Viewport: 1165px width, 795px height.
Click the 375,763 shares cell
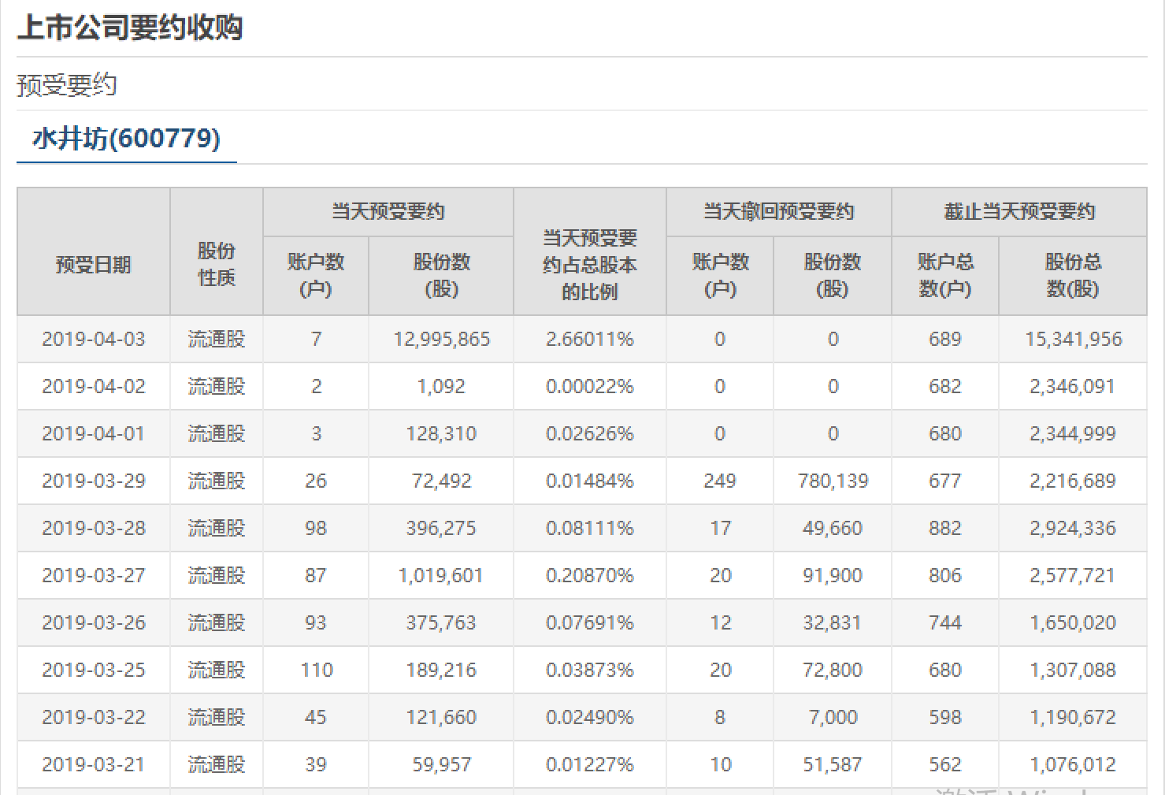(441, 623)
